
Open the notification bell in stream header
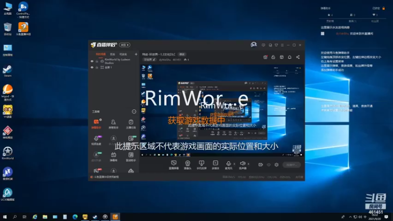click(289, 57)
